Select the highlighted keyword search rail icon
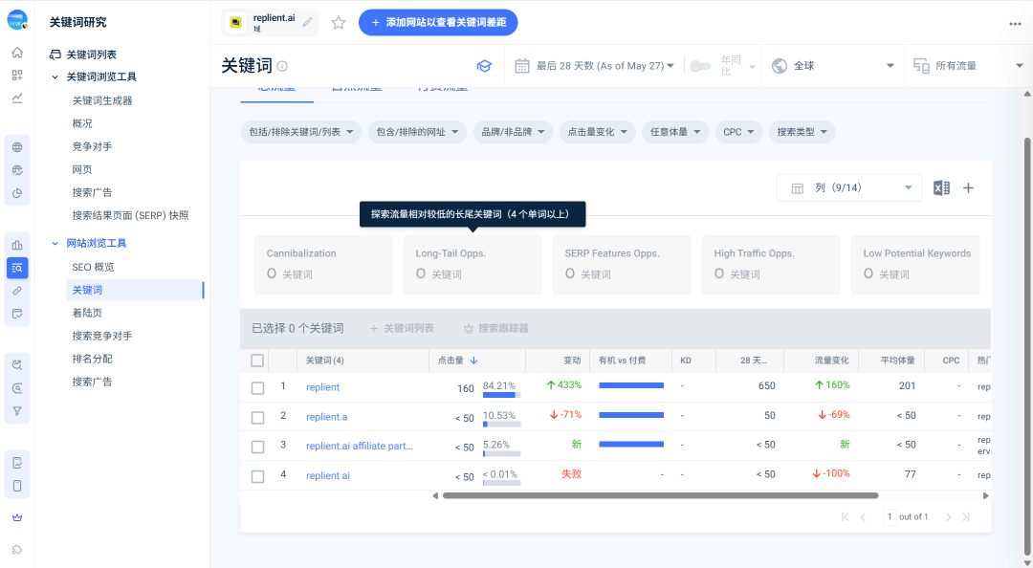The height and width of the screenshot is (568, 1033). 17,268
